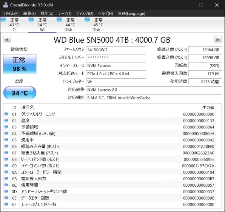Screen dimensions: 225x212
Task: Click status orb of エラーログエントリー数 row
Action: [6, 204]
